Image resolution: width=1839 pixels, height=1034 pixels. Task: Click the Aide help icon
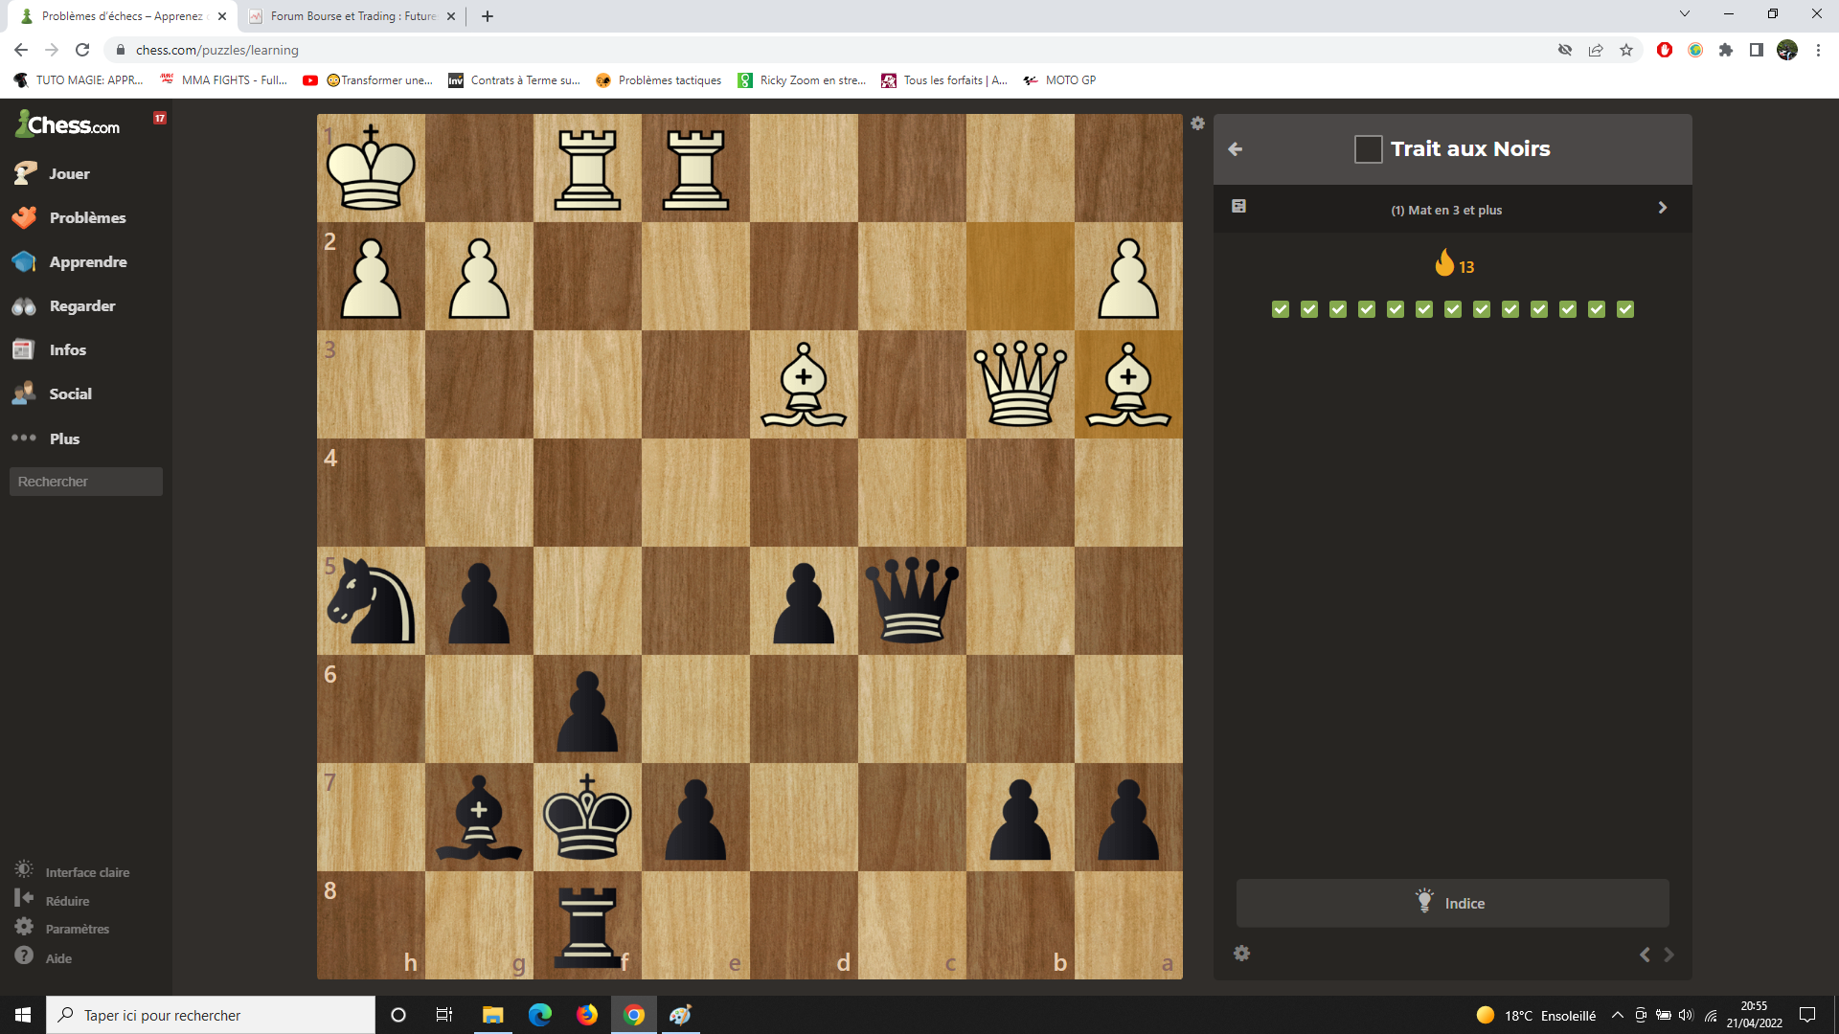coord(24,956)
